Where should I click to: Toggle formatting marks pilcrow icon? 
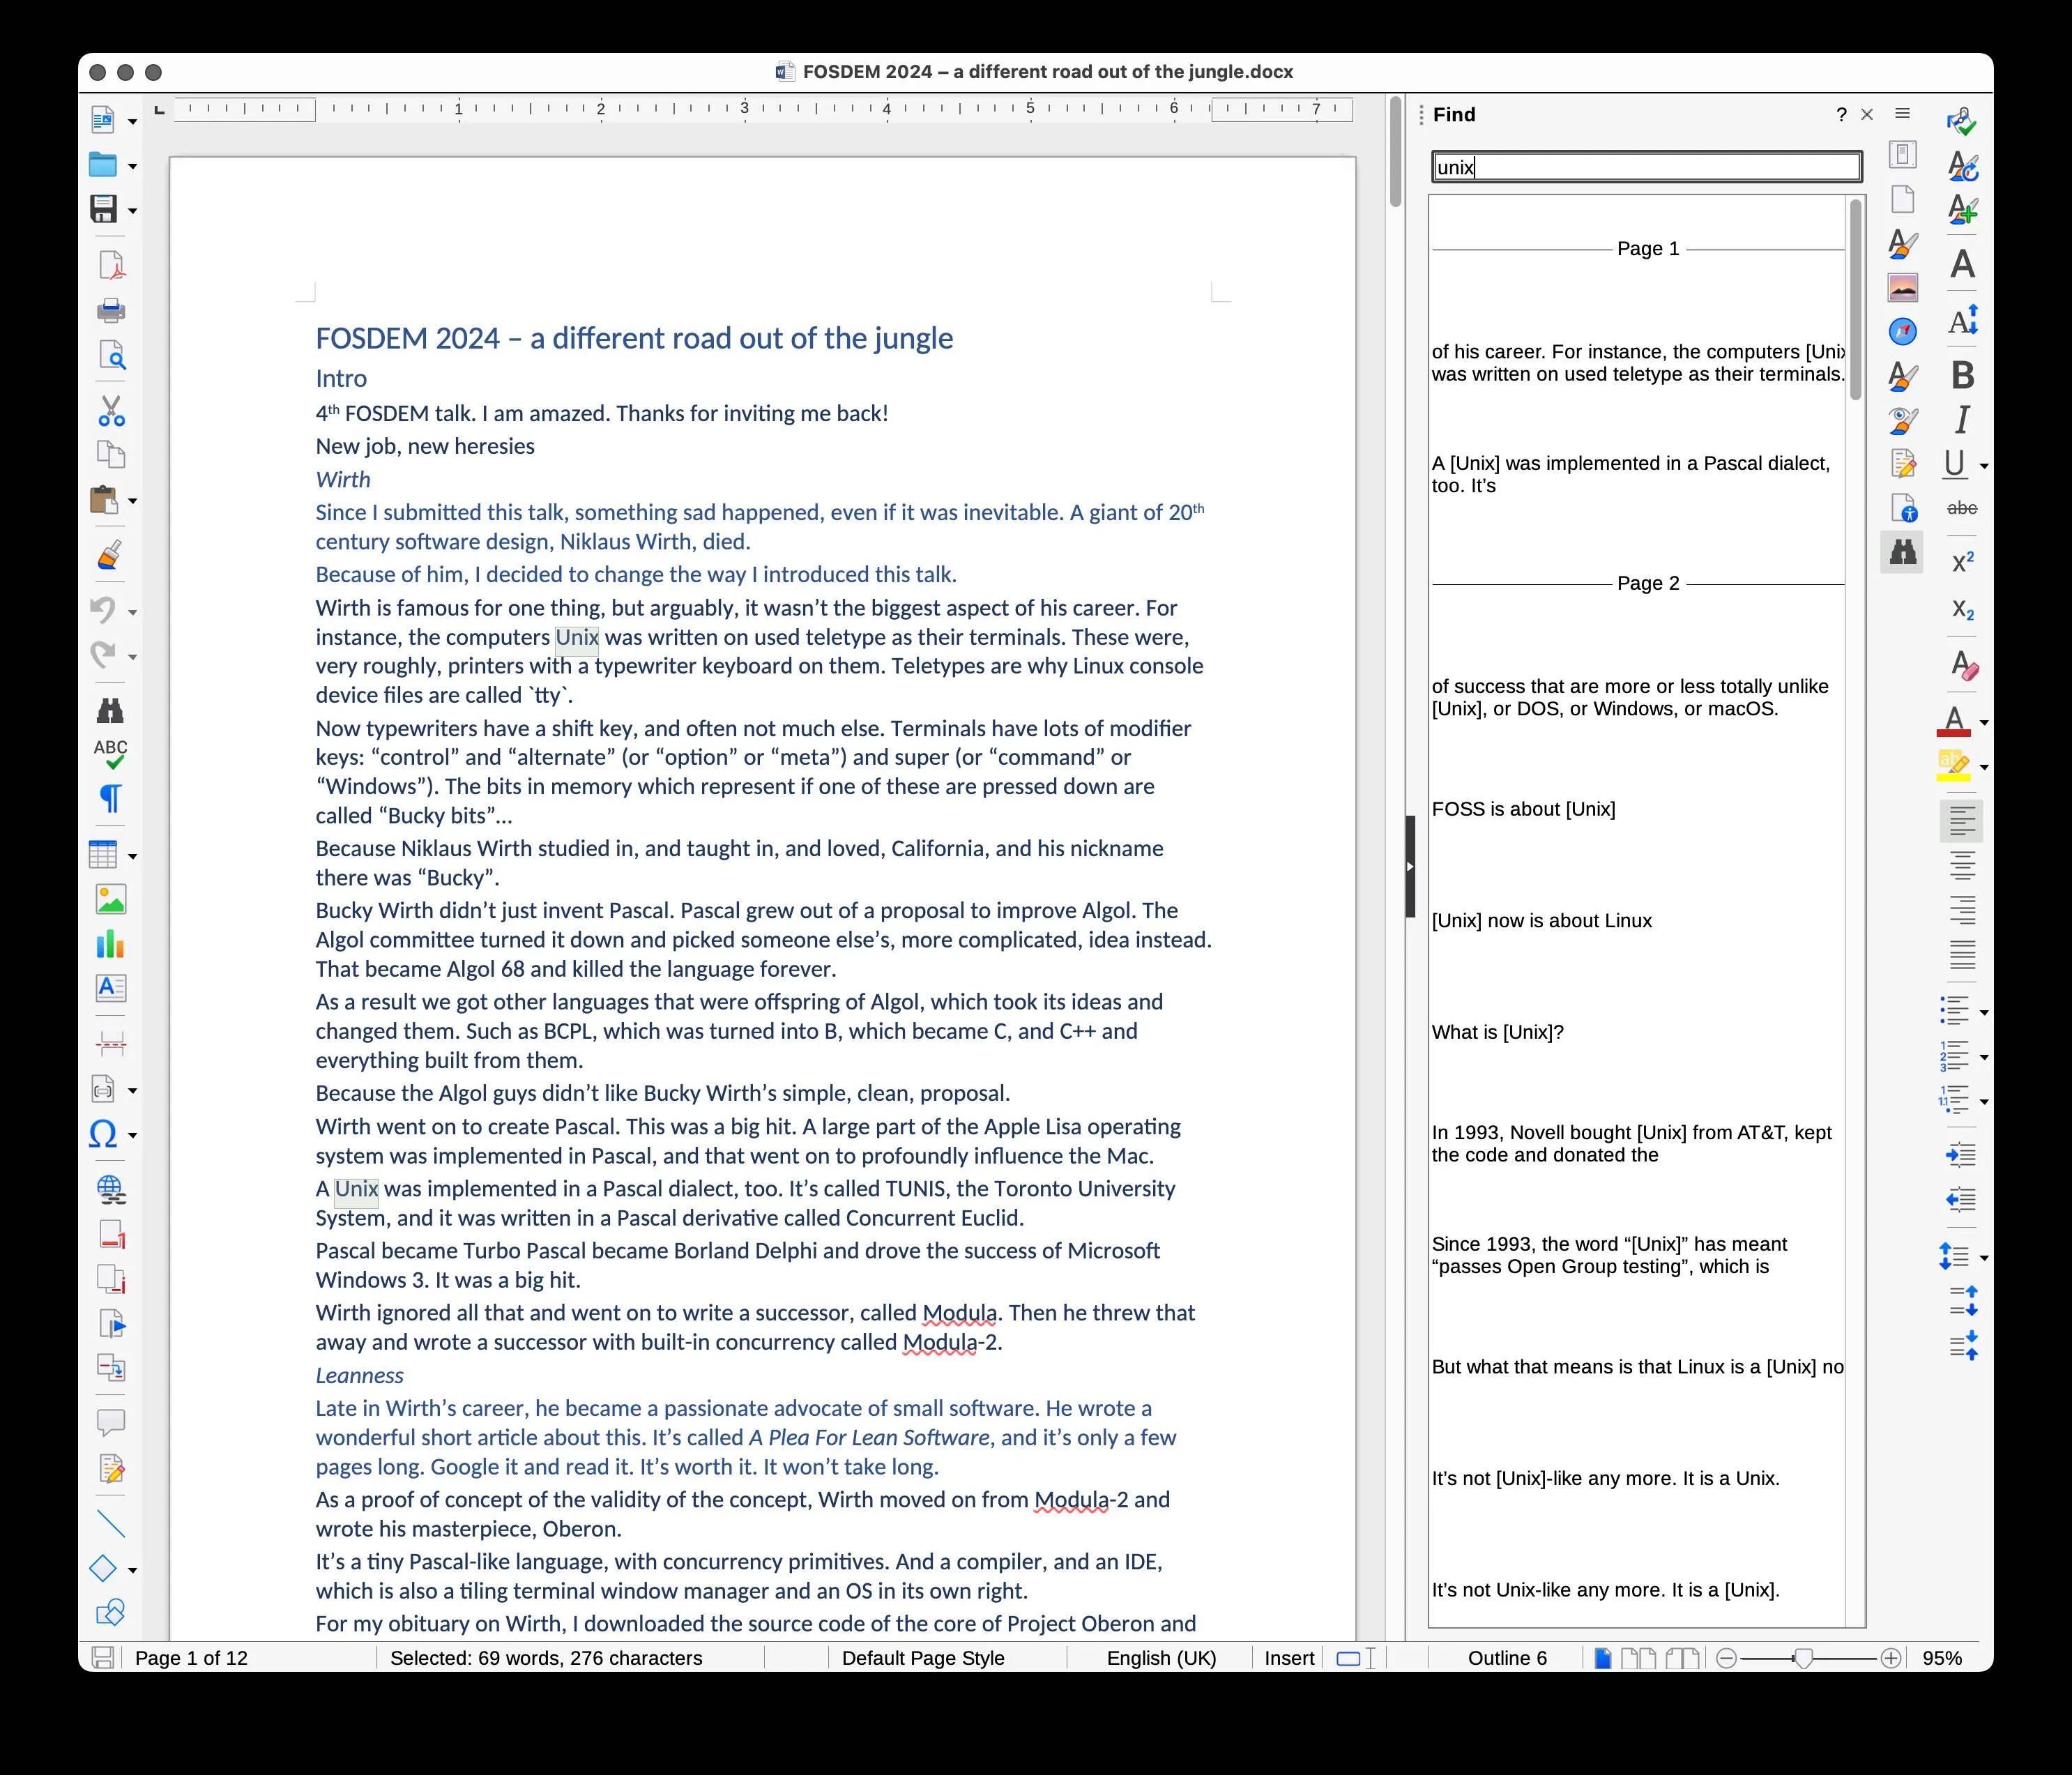(111, 799)
